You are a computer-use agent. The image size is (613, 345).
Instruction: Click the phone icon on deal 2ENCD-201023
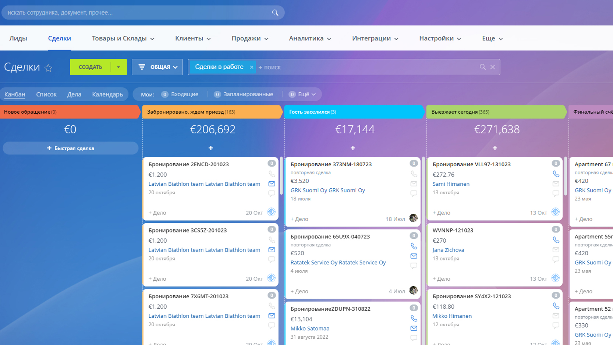click(272, 174)
